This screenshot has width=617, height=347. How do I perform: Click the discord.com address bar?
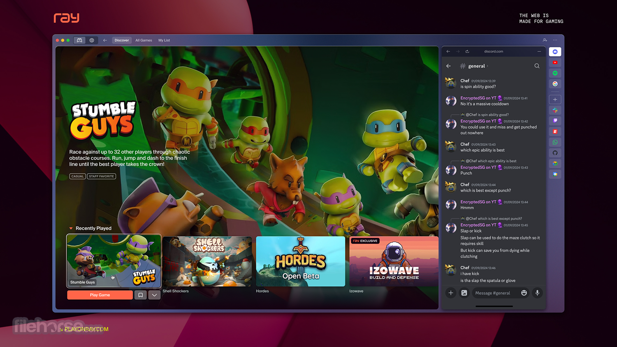[494, 51]
